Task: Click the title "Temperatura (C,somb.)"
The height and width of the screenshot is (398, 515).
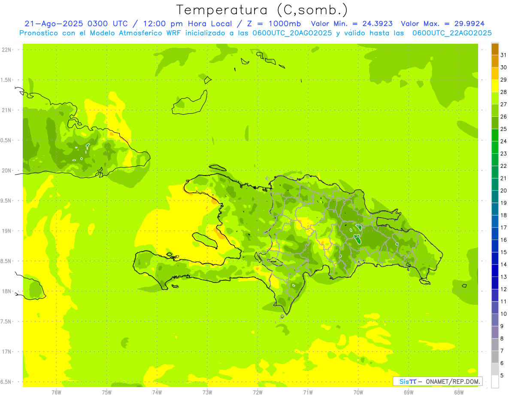Action: pos(262,10)
